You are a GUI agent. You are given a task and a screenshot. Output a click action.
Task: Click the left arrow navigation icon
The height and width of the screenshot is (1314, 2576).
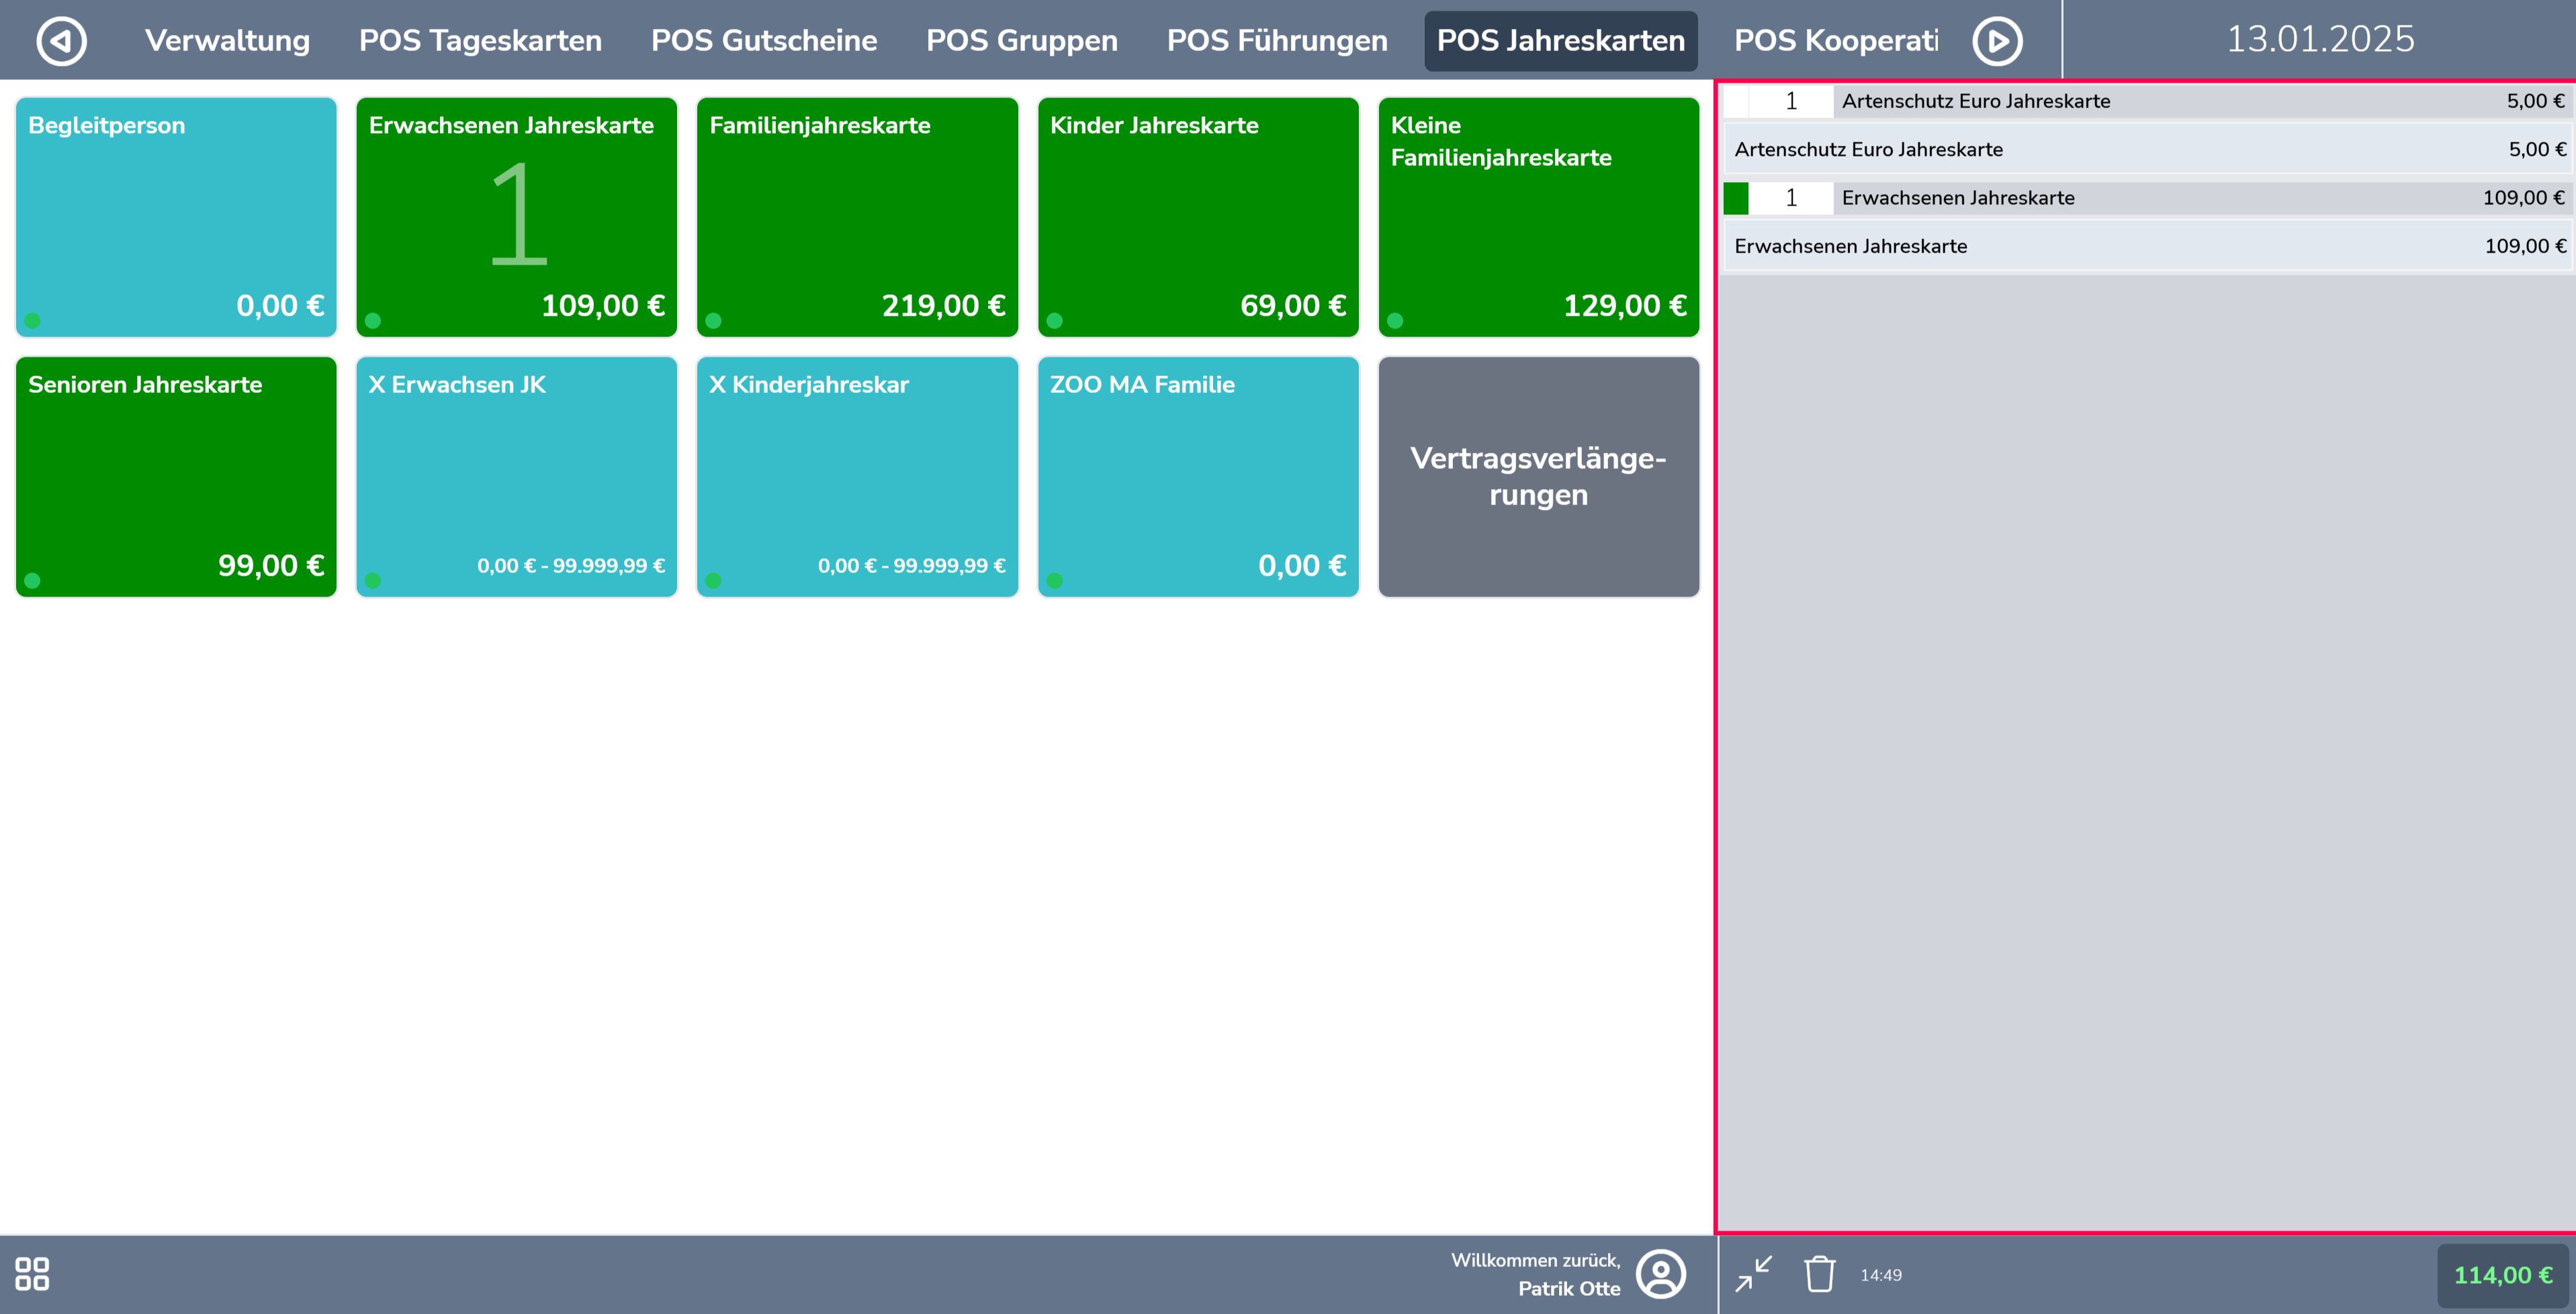pyautogui.click(x=61, y=41)
